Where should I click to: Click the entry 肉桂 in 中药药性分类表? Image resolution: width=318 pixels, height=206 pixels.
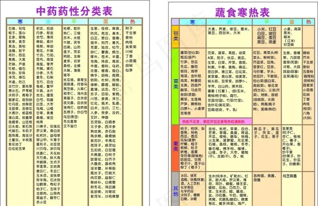(x=129, y=42)
